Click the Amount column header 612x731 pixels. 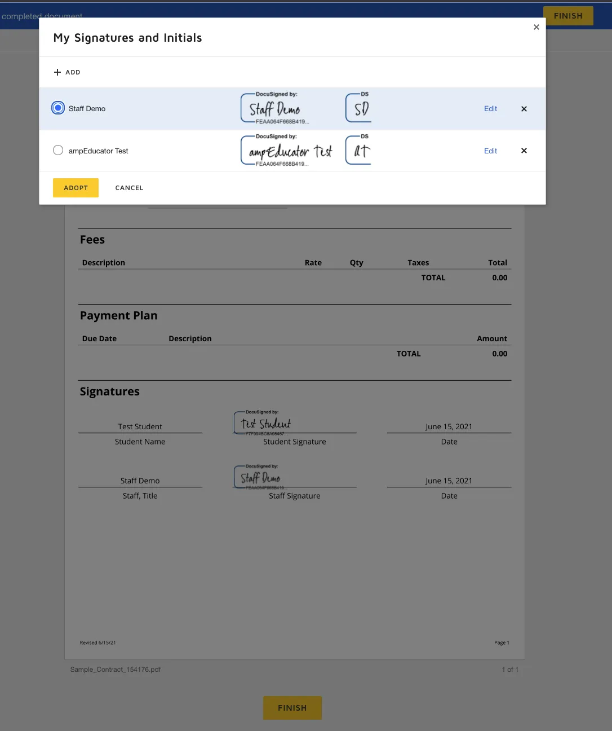tap(492, 338)
